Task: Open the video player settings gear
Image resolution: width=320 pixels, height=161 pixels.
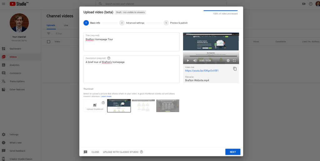Action: click(x=228, y=60)
